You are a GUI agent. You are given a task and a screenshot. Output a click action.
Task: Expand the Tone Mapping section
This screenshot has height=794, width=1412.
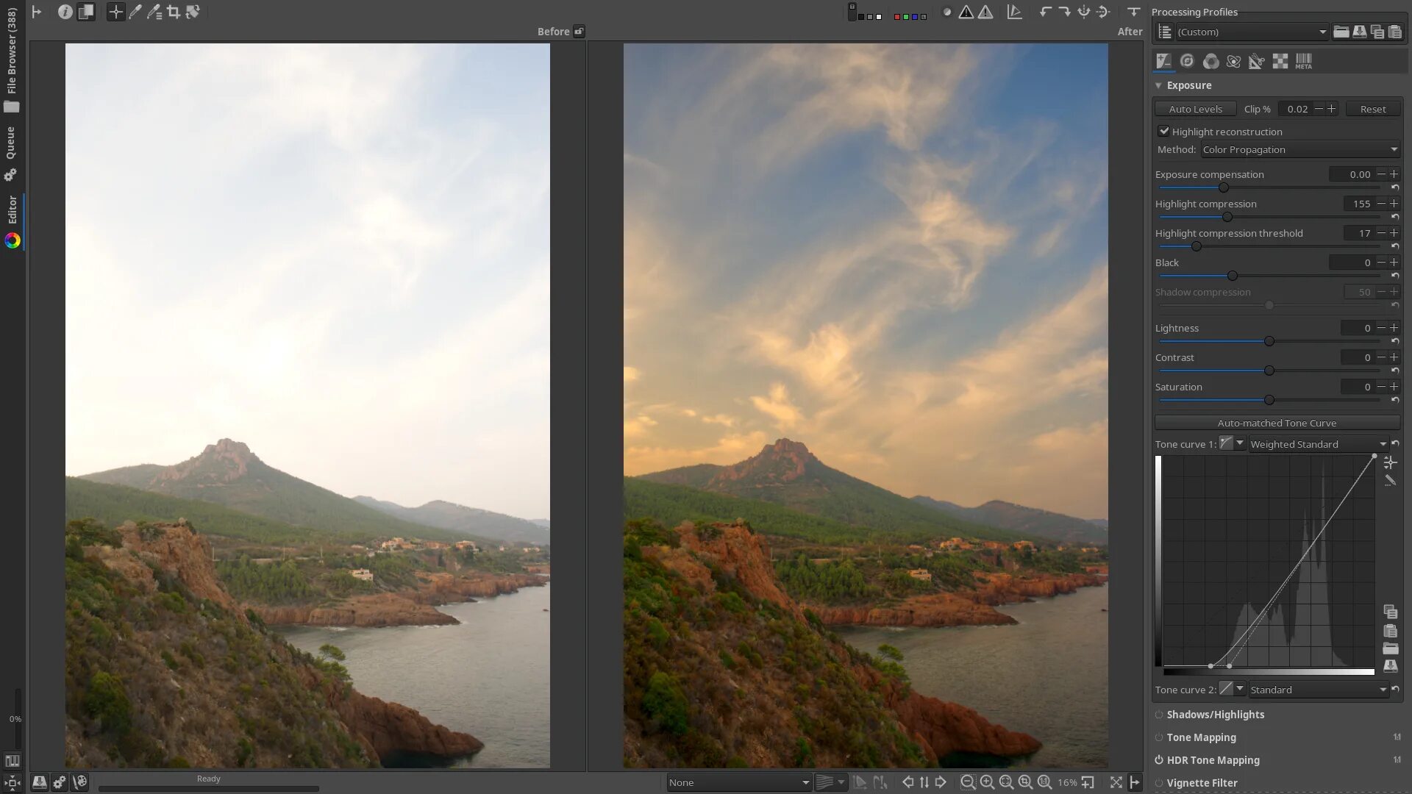pyautogui.click(x=1202, y=737)
